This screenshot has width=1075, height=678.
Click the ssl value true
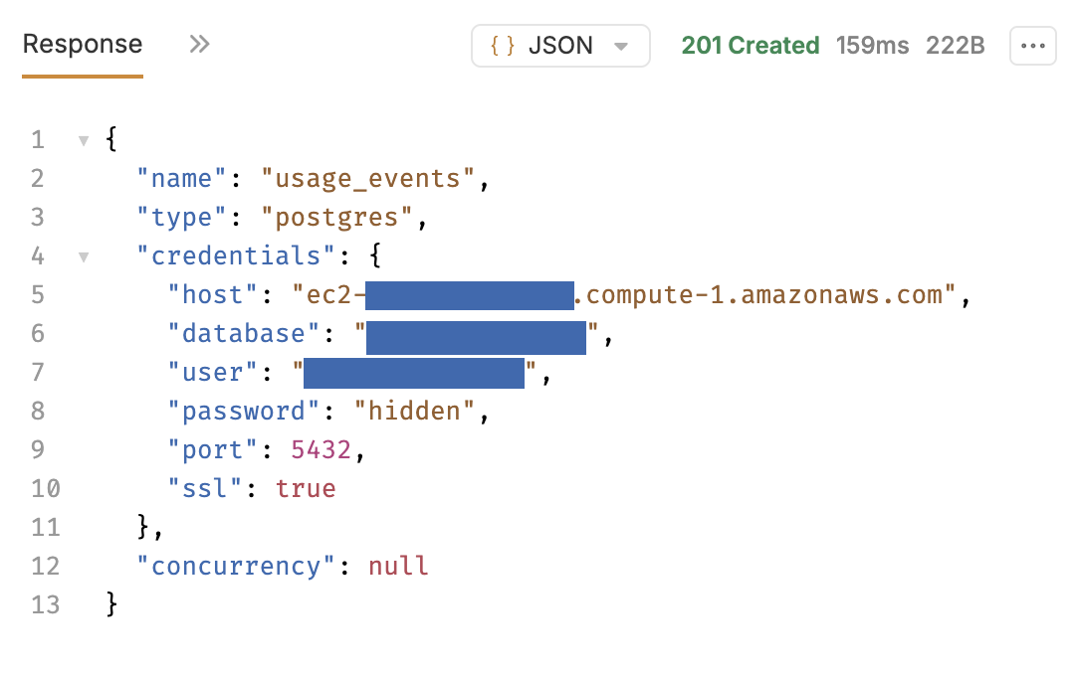pos(306,489)
